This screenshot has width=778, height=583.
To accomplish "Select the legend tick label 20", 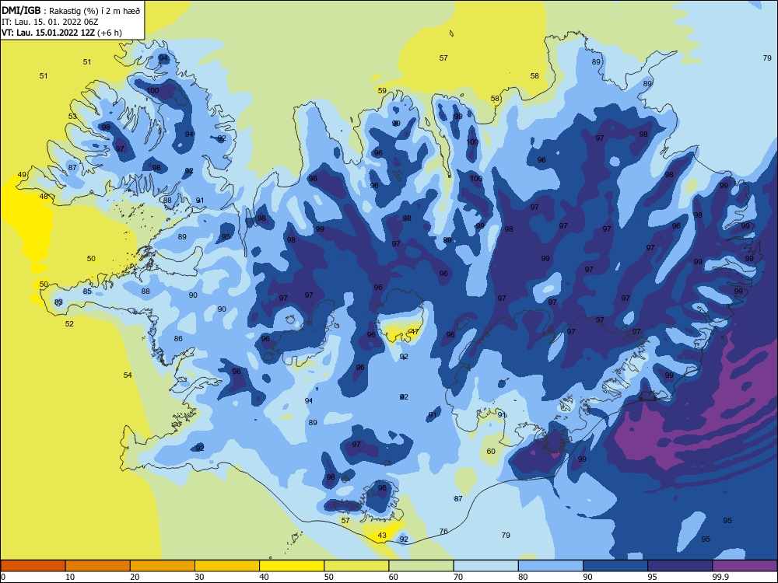I will (135, 577).
